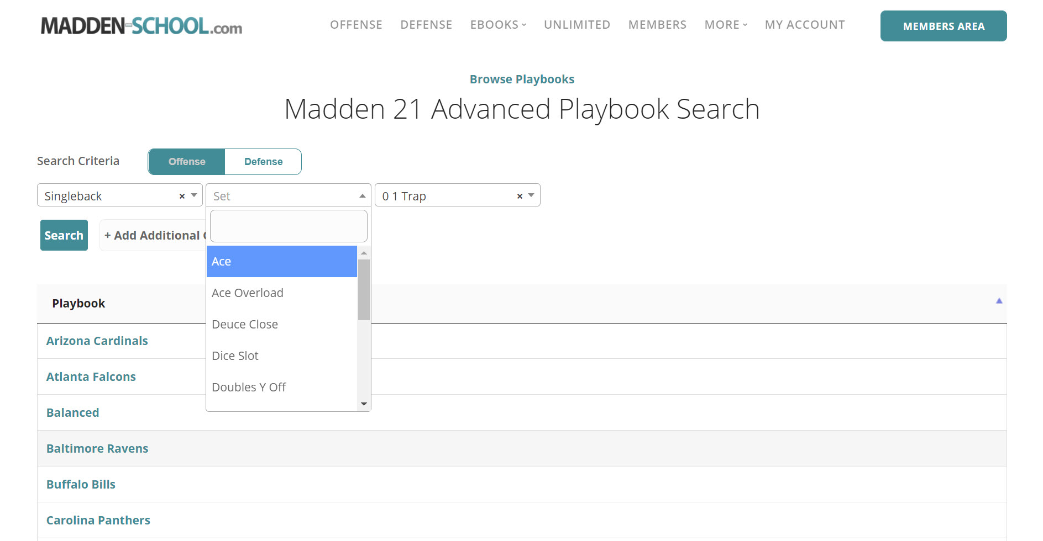Open Atlanta Falcons playbook

91,377
